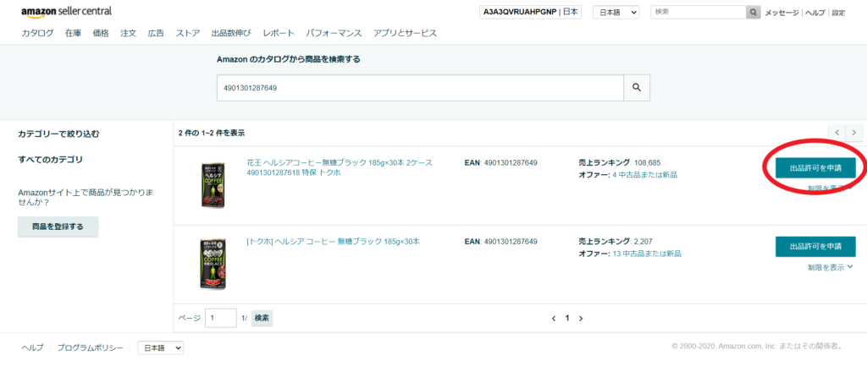Screen dimensions: 867x377
Task: Click 出品許可を申請 for the 2ケース product
Action: (815, 168)
